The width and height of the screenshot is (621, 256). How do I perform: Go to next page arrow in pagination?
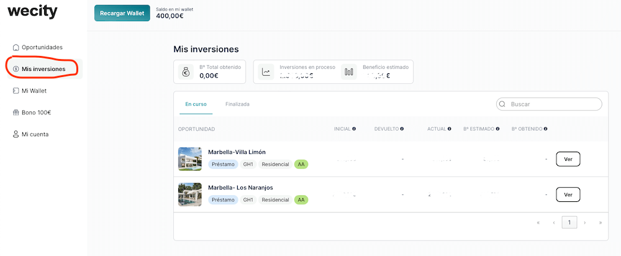(585, 222)
